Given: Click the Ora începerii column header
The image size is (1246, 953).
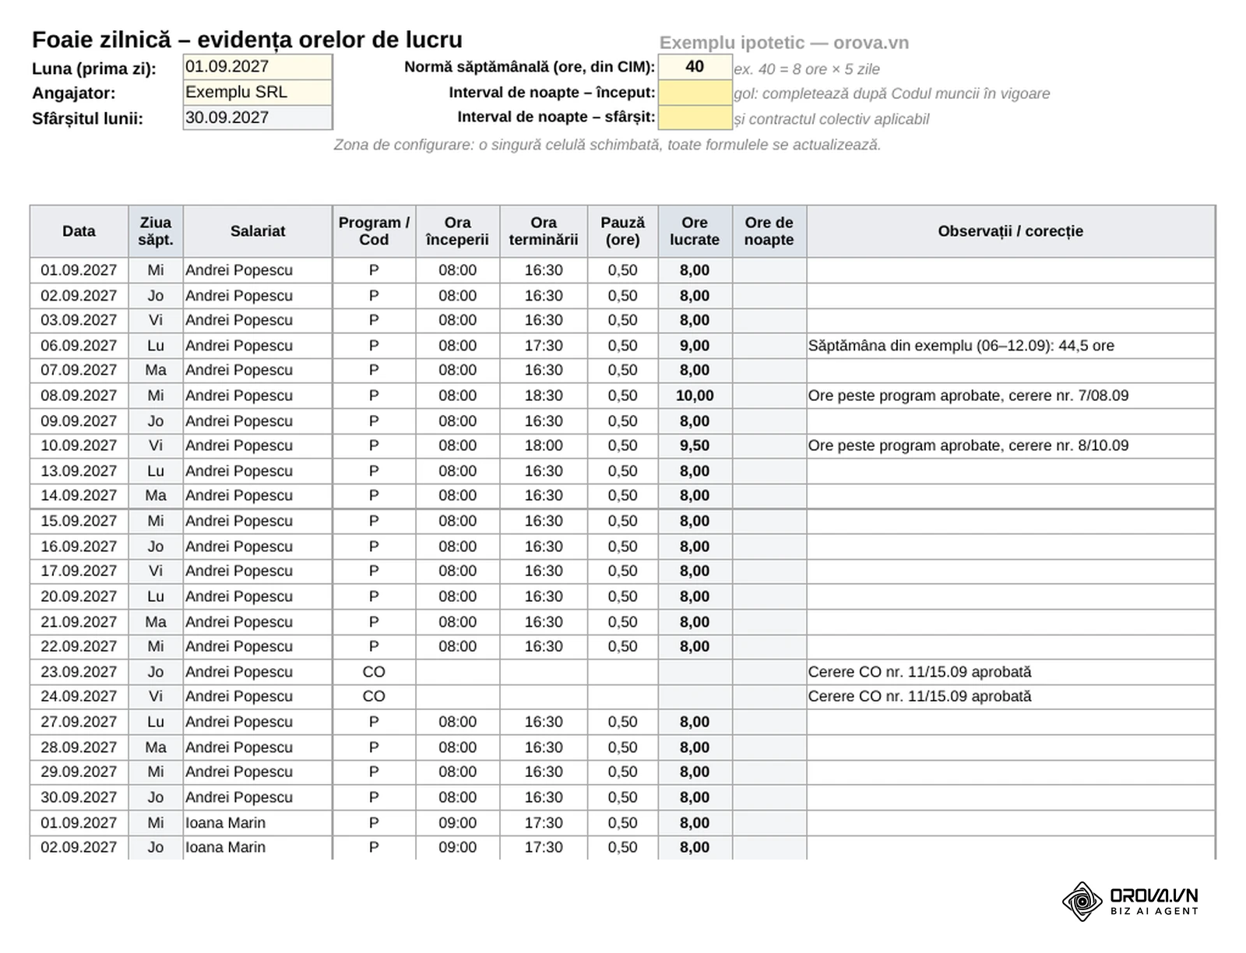Looking at the screenshot, I should click(x=457, y=231).
